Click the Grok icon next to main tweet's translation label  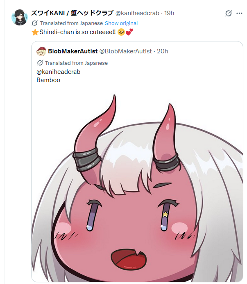34,23
